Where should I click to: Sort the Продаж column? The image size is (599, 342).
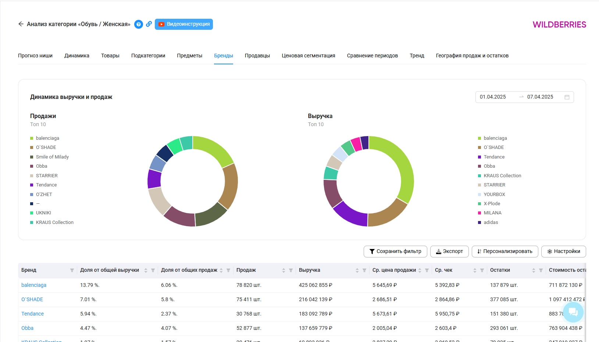click(x=284, y=270)
